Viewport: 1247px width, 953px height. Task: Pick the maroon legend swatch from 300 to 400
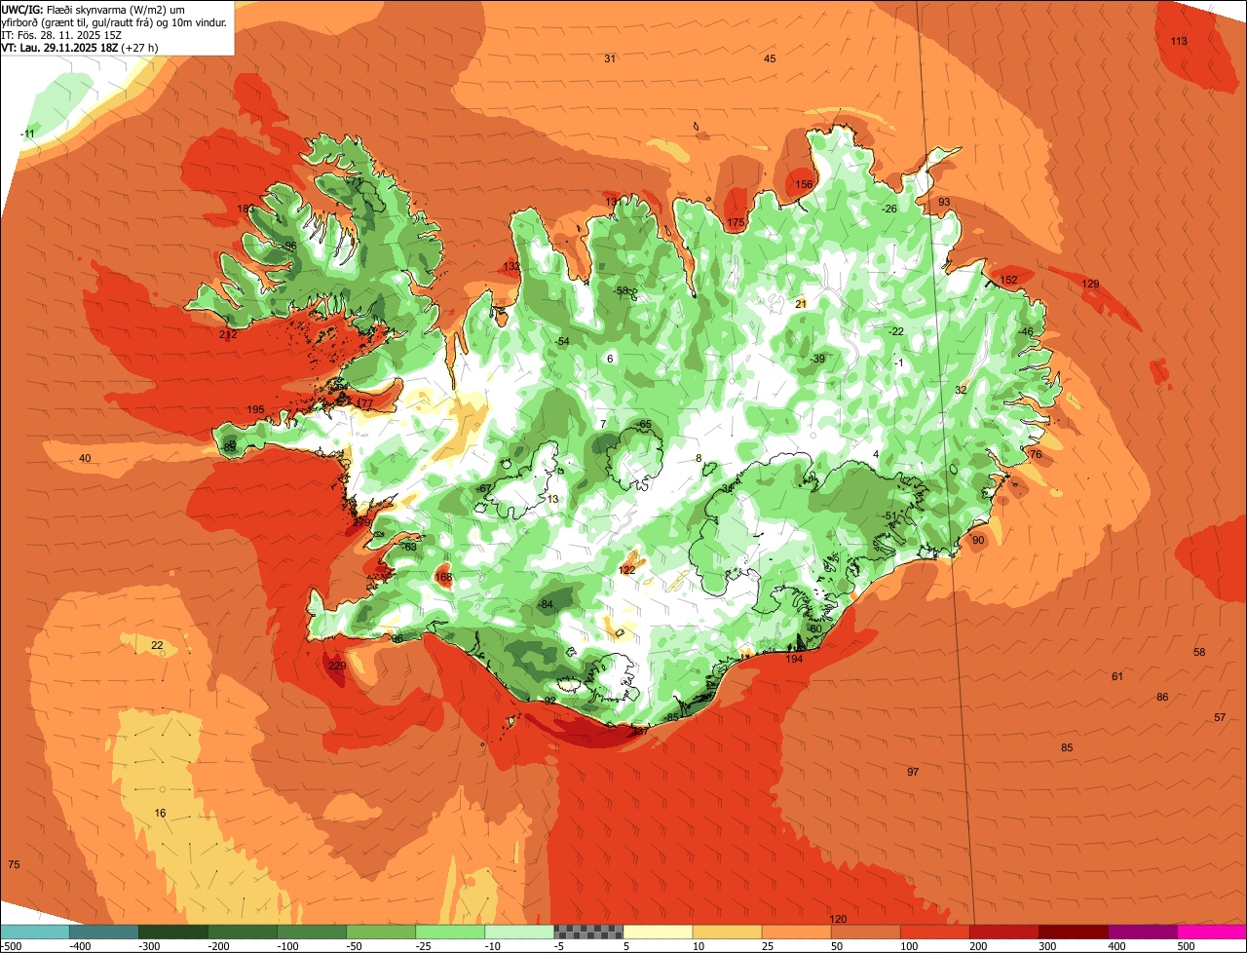1073,932
